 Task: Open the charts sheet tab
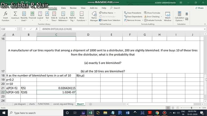pyautogui.click(x=32, y=104)
